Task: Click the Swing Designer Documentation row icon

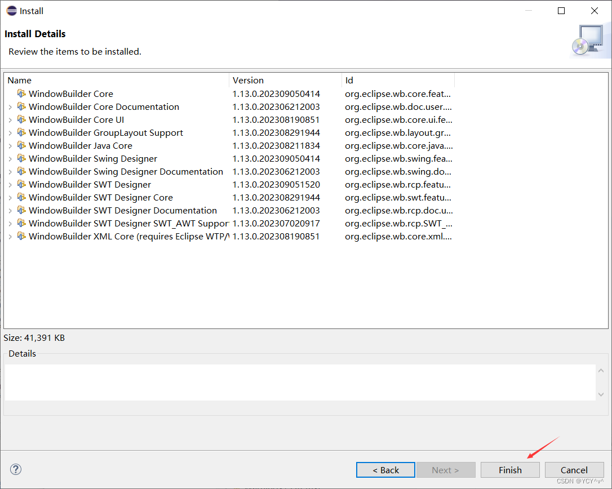Action: pyautogui.click(x=21, y=171)
